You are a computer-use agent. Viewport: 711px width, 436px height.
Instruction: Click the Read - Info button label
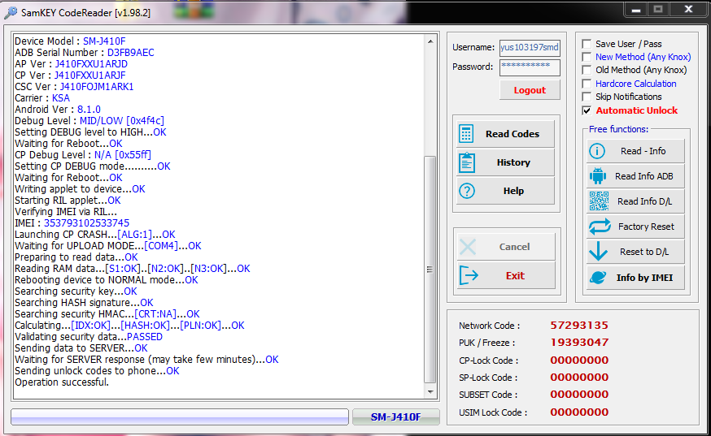[643, 151]
